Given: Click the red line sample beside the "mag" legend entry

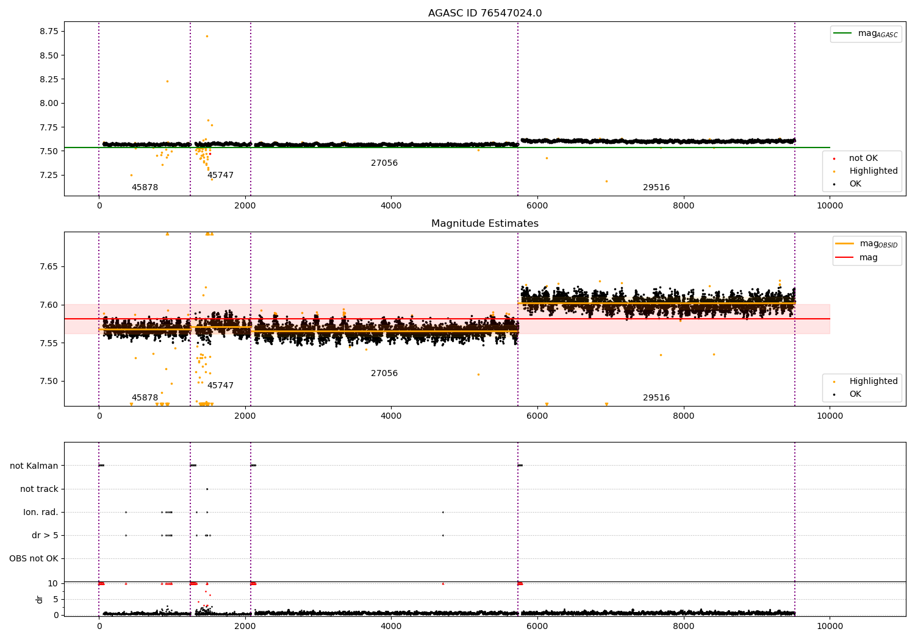Looking at the screenshot, I should 845,258.
